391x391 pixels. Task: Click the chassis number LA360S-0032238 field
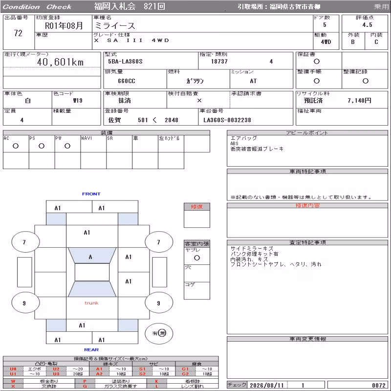click(246, 120)
